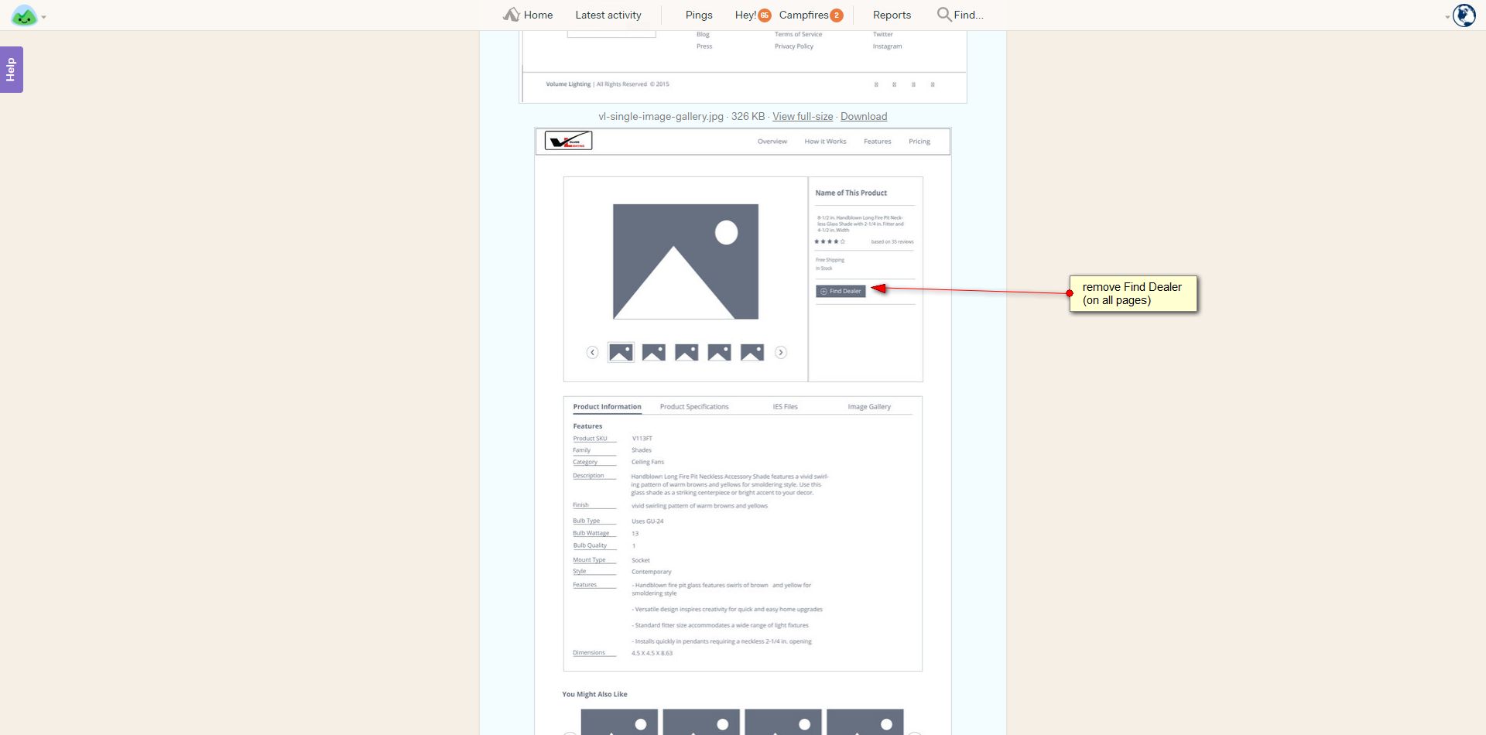Open the Campfires menu

810,15
